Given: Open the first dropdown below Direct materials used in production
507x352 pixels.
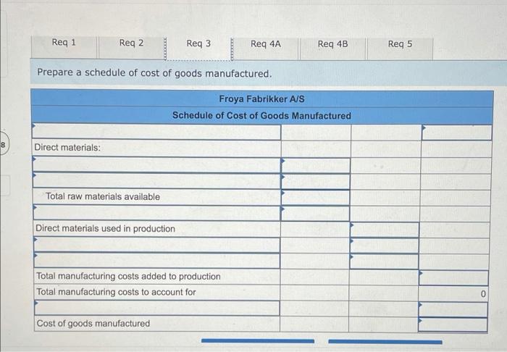Looking at the screenshot, I should pos(157,245).
